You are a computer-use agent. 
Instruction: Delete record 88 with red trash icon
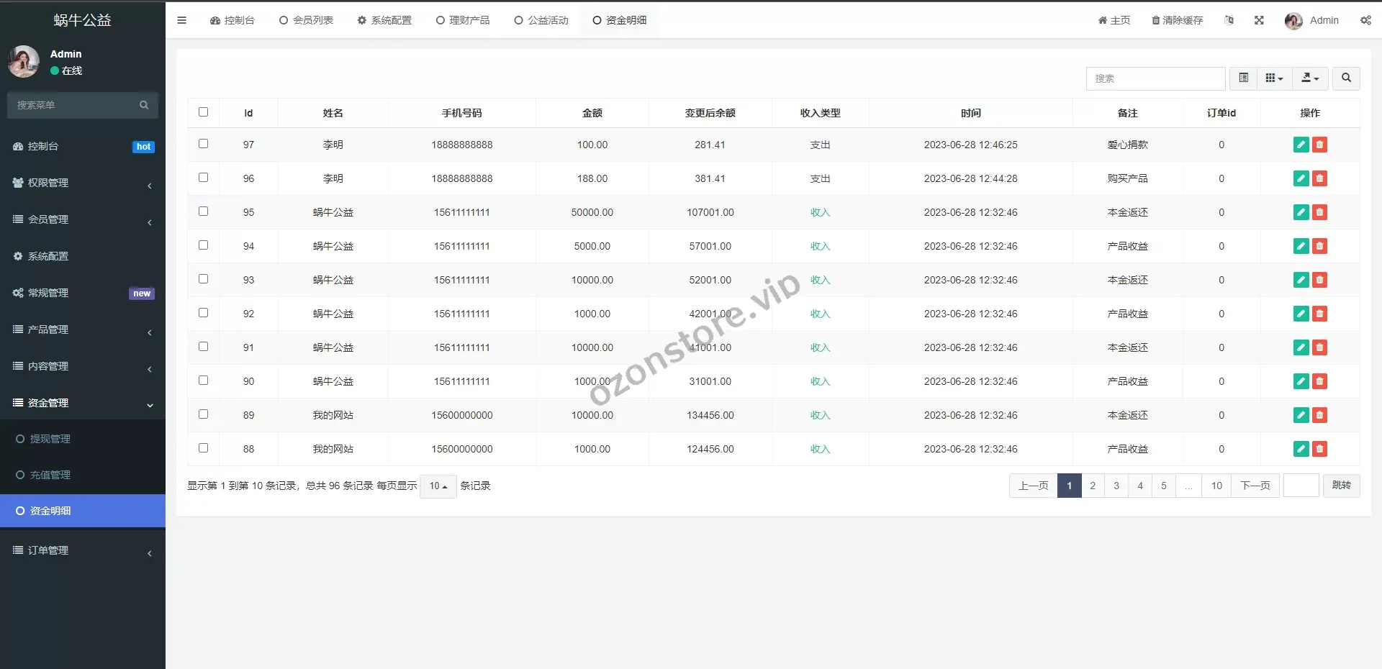tap(1319, 449)
